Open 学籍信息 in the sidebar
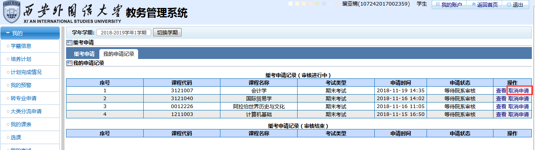This screenshot has width=535, height=150. (21, 46)
